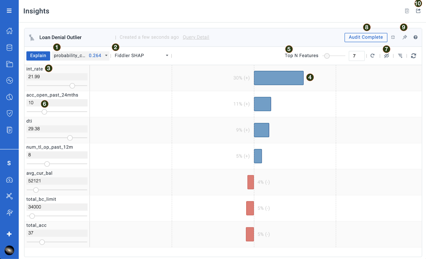Click the share icon at top right
Image resolution: width=426 pixels, height=259 pixels.
point(418,11)
